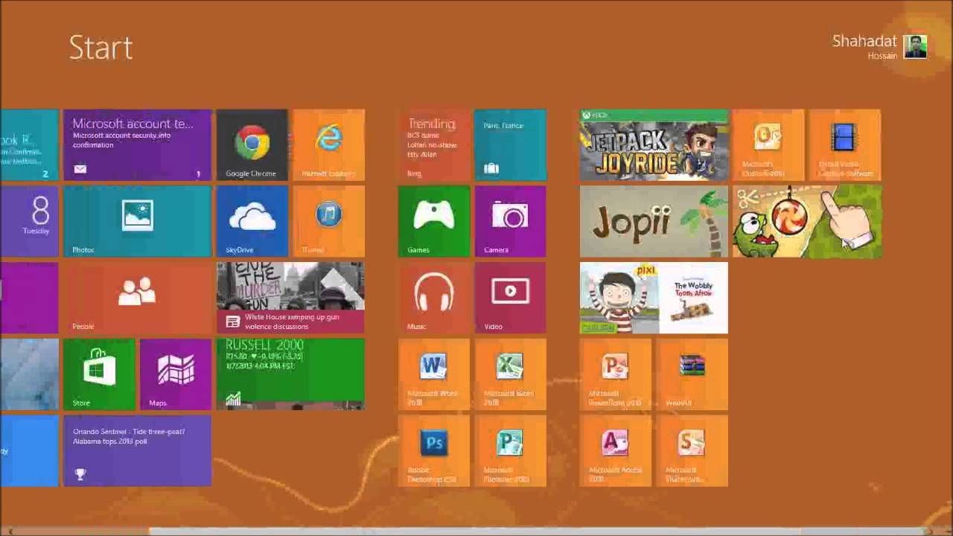Image resolution: width=953 pixels, height=536 pixels.
Task: Launch Microsoft Word 2010
Action: coord(434,375)
